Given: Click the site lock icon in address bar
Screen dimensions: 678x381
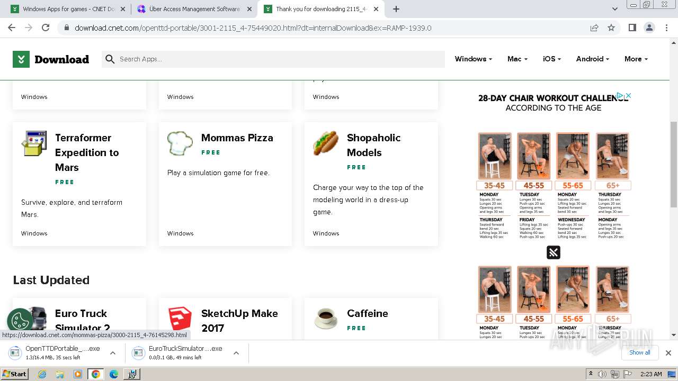Looking at the screenshot, I should pos(66,28).
